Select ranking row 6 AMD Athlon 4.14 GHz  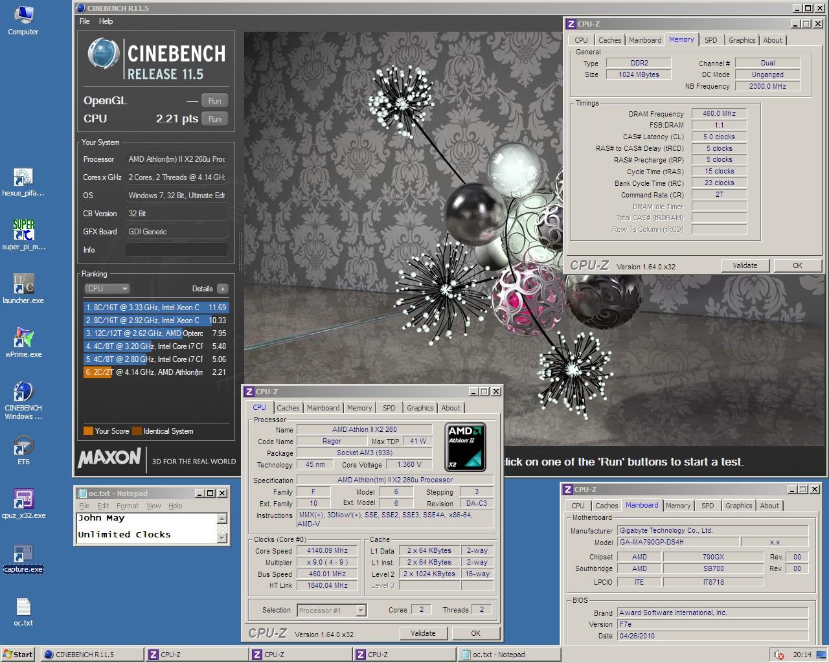tap(155, 372)
